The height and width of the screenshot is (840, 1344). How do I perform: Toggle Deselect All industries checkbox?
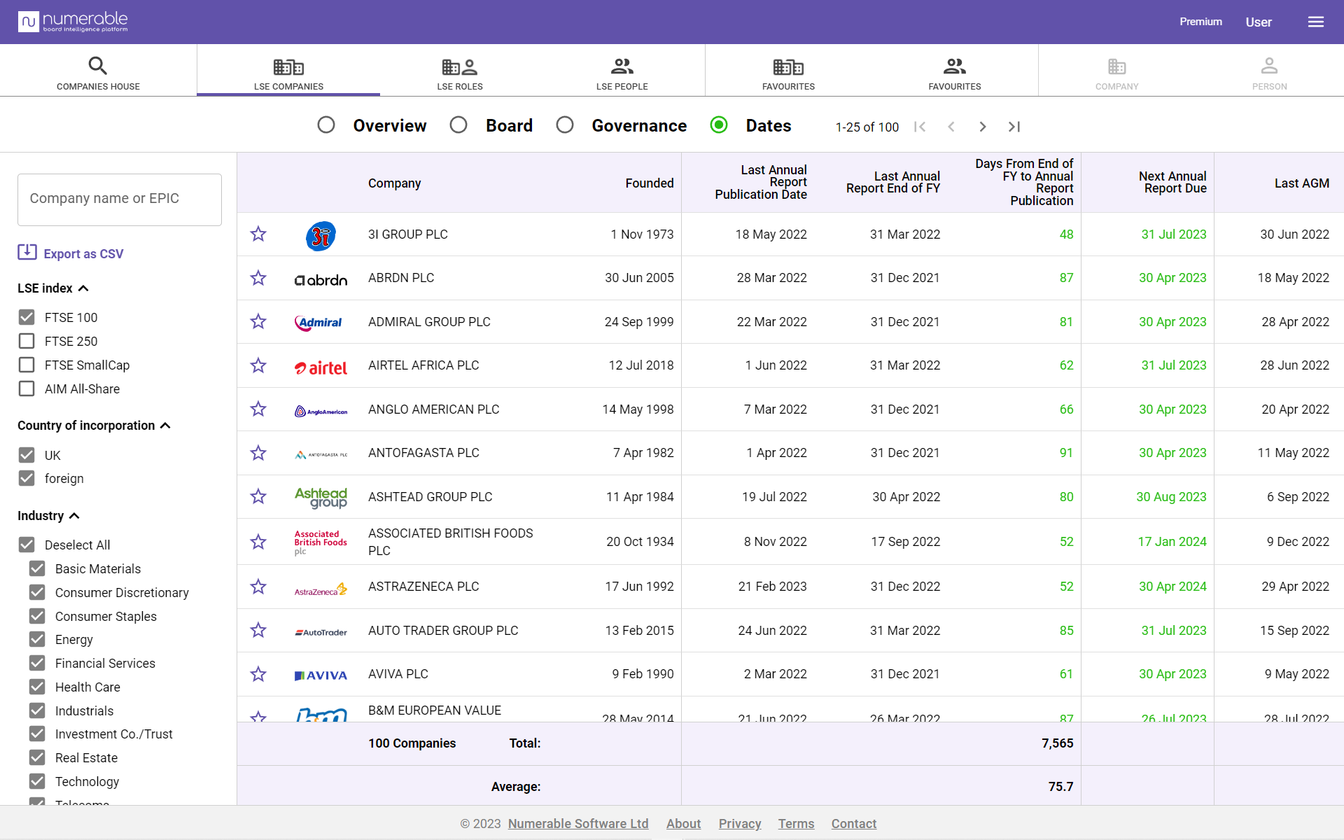[x=27, y=545]
